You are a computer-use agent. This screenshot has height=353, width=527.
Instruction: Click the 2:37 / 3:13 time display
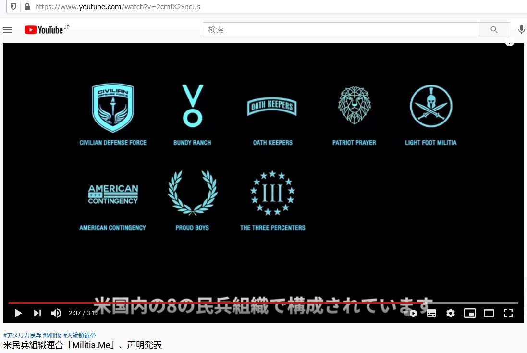pyautogui.click(x=84, y=313)
